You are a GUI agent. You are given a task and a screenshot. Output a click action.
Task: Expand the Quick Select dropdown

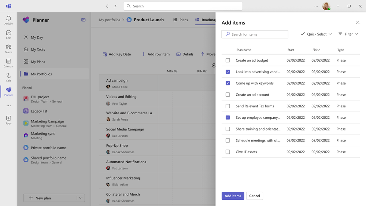[x=316, y=34]
